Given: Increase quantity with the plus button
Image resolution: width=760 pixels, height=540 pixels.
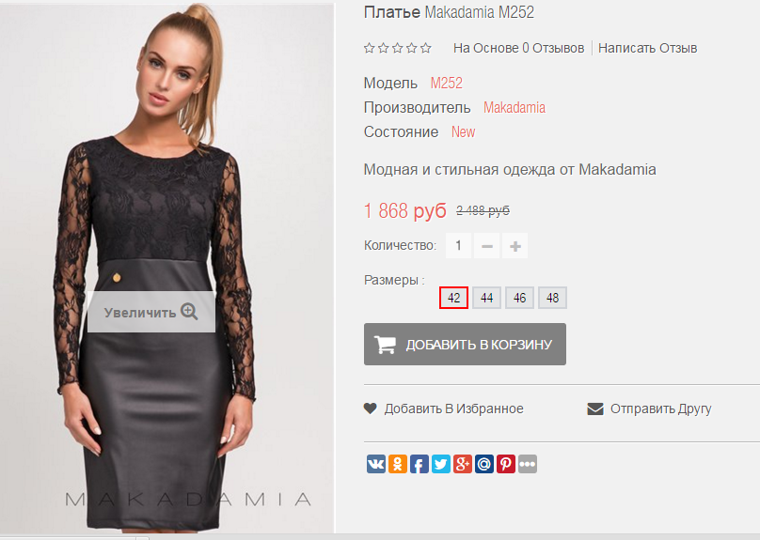Looking at the screenshot, I should pos(515,246).
